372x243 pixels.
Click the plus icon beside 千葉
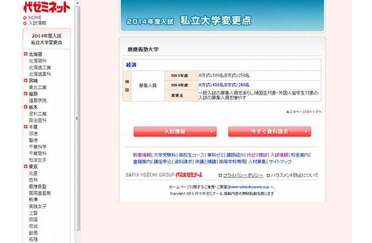click(26, 127)
